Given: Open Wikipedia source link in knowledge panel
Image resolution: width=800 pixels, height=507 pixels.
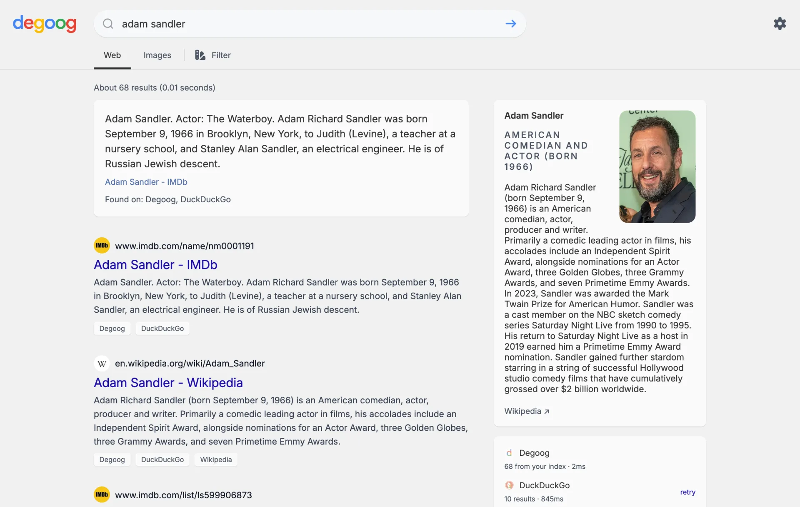Looking at the screenshot, I should click(527, 411).
